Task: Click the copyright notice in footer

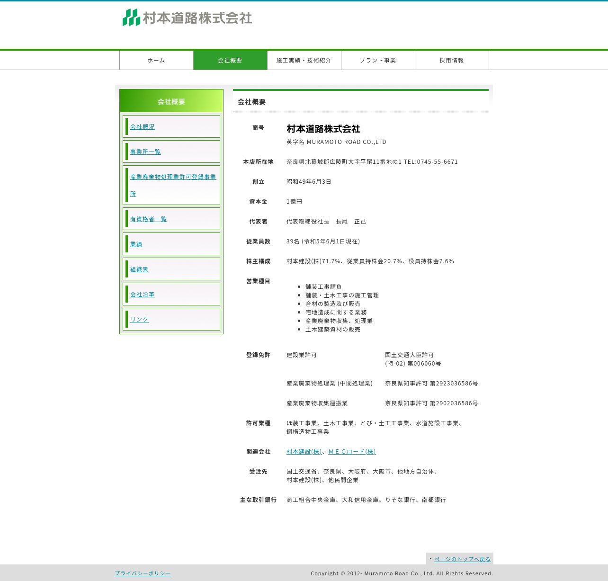Action: coord(402,573)
